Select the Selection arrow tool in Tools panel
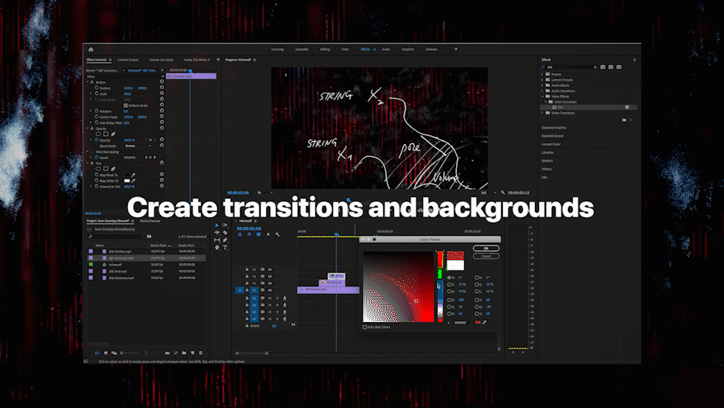The width and height of the screenshot is (724, 408). [x=216, y=226]
